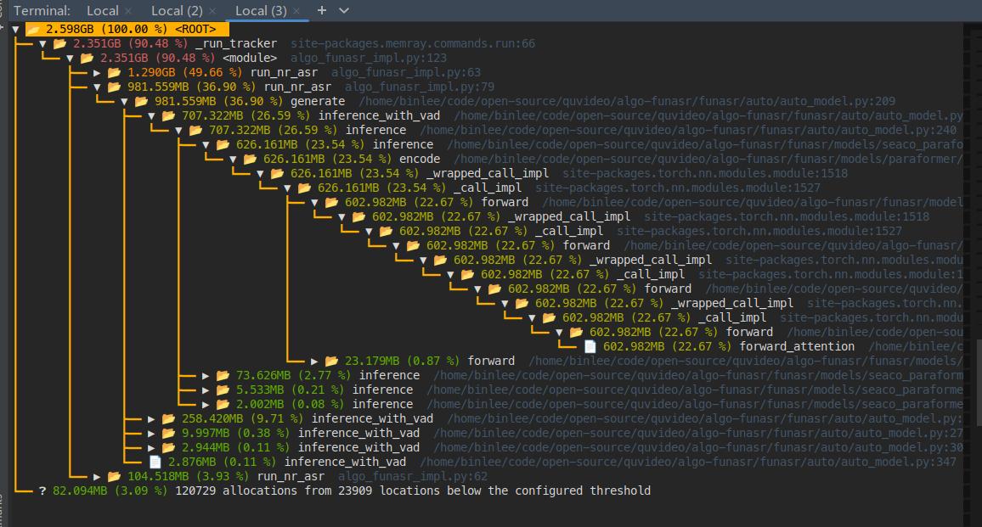Expand the 258.420MB inference_with_vad node
Screen dimensions: 982x527
(151, 418)
